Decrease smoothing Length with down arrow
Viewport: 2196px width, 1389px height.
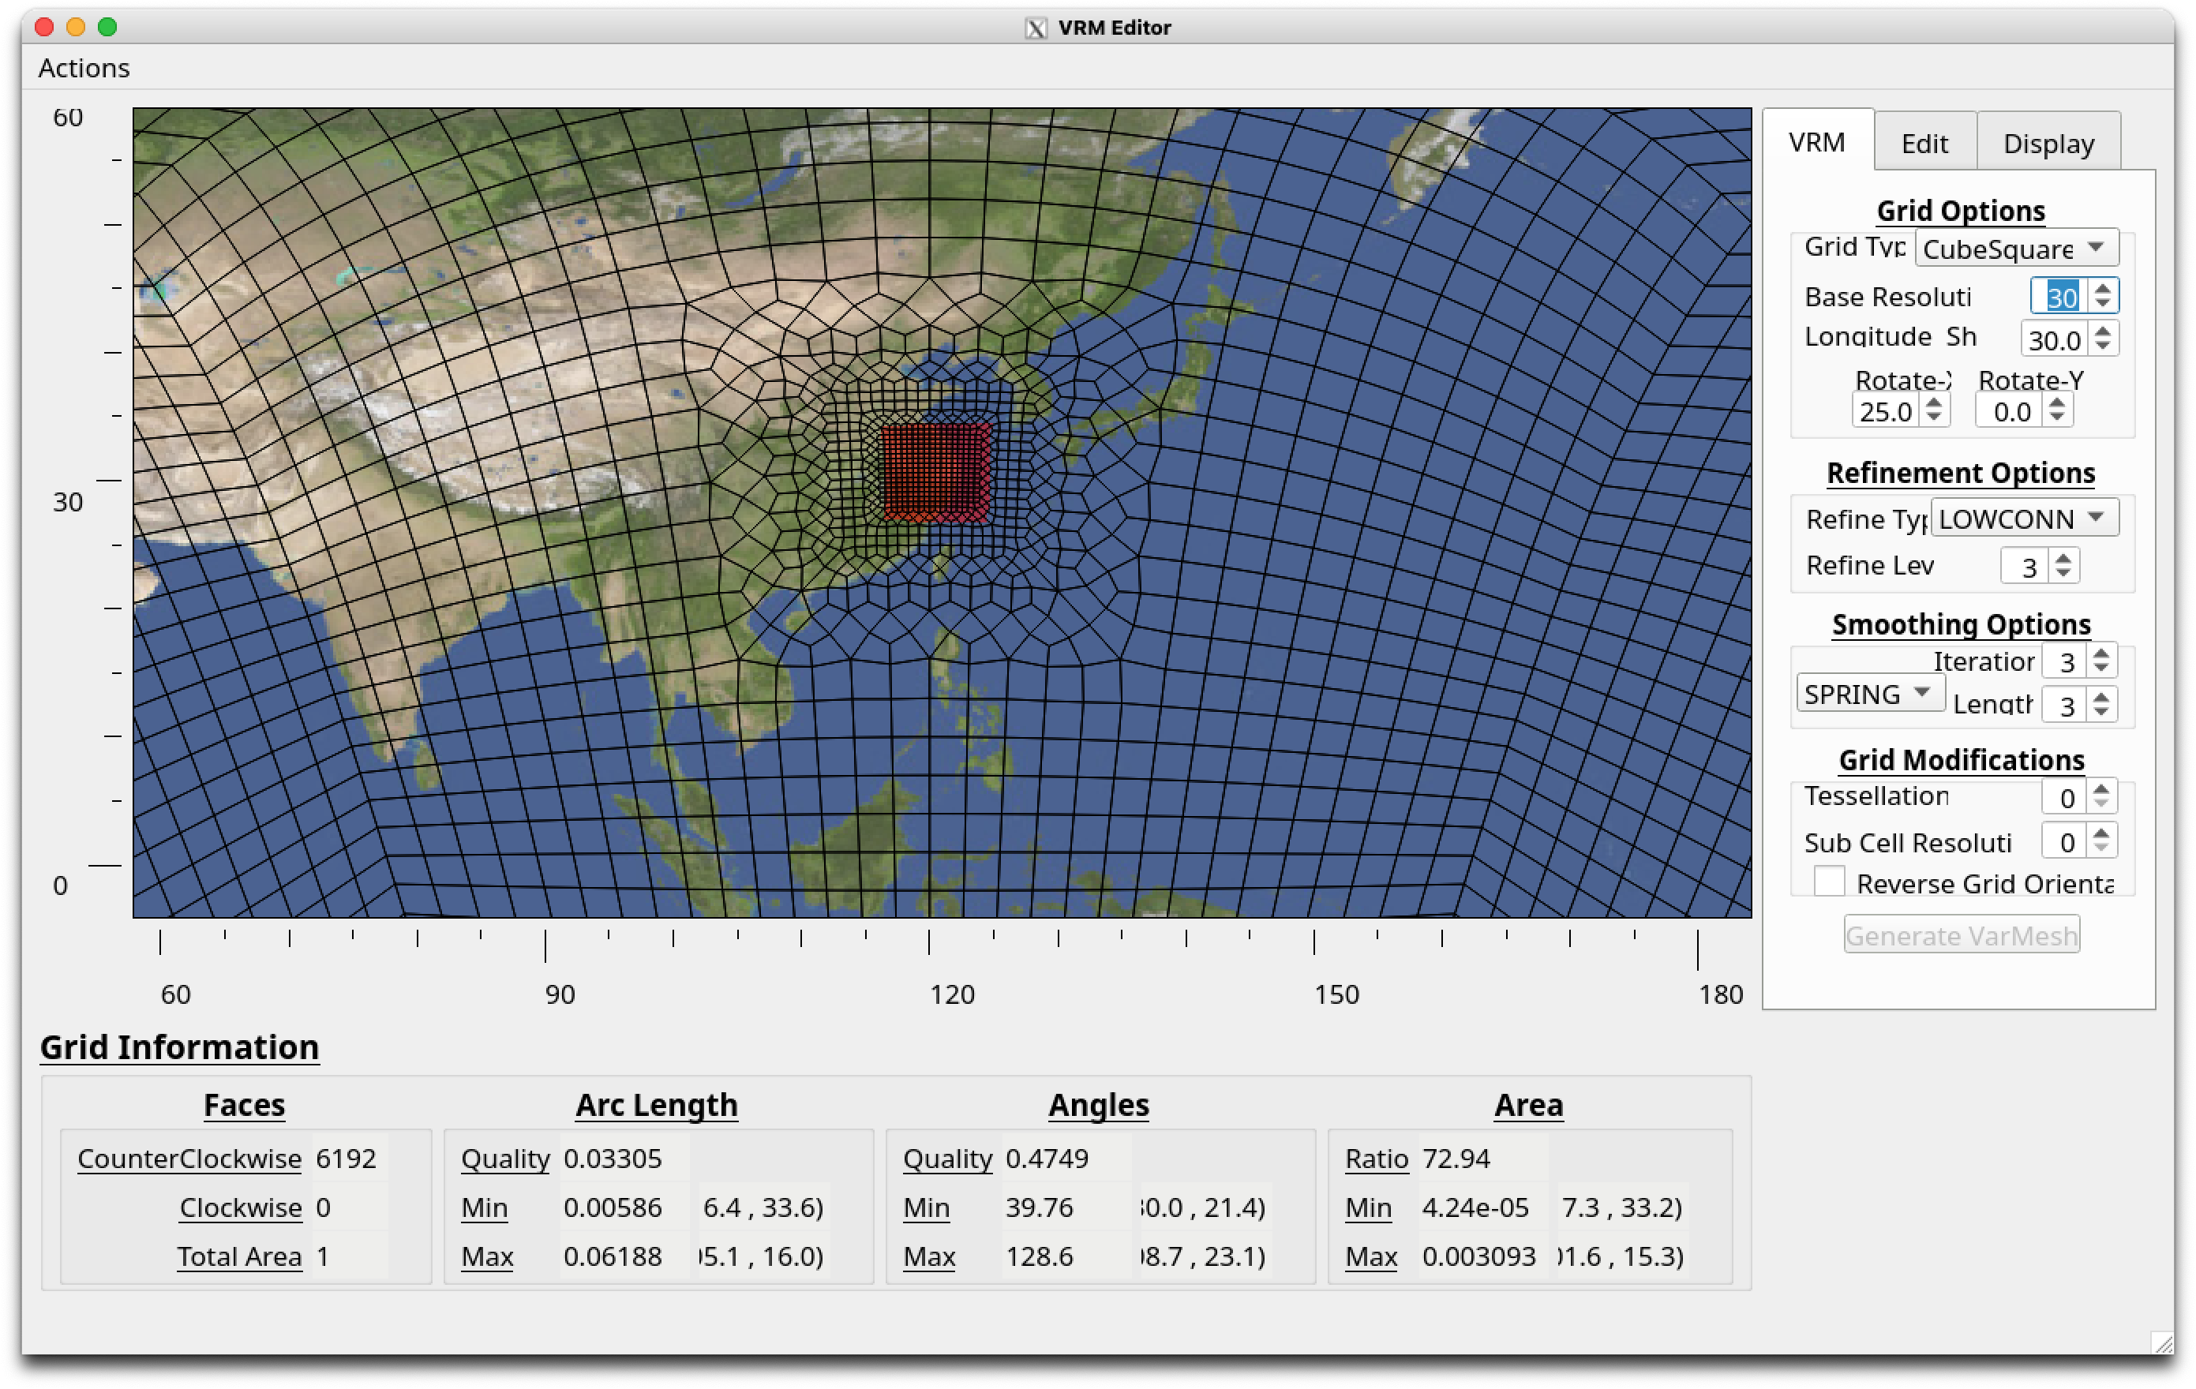2101,711
